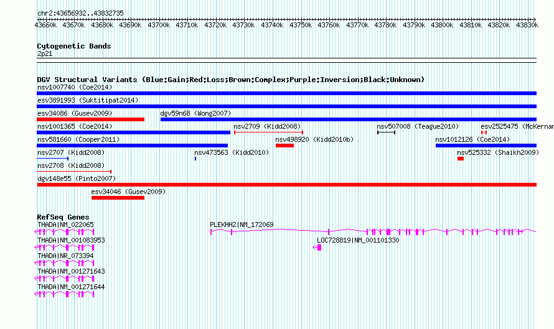Viewport: 554px width, 329px height.
Task: Click the 43700k ruler tick label
Action: click(x=159, y=25)
